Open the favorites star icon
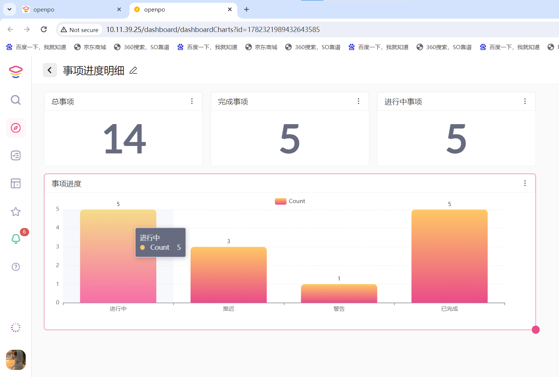Screen dimensions: 559x377 [16, 212]
